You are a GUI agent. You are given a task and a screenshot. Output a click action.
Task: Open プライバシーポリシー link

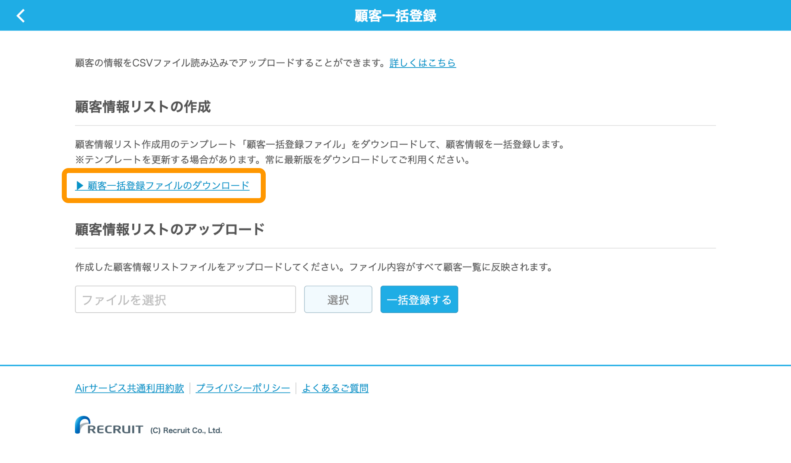click(x=243, y=388)
